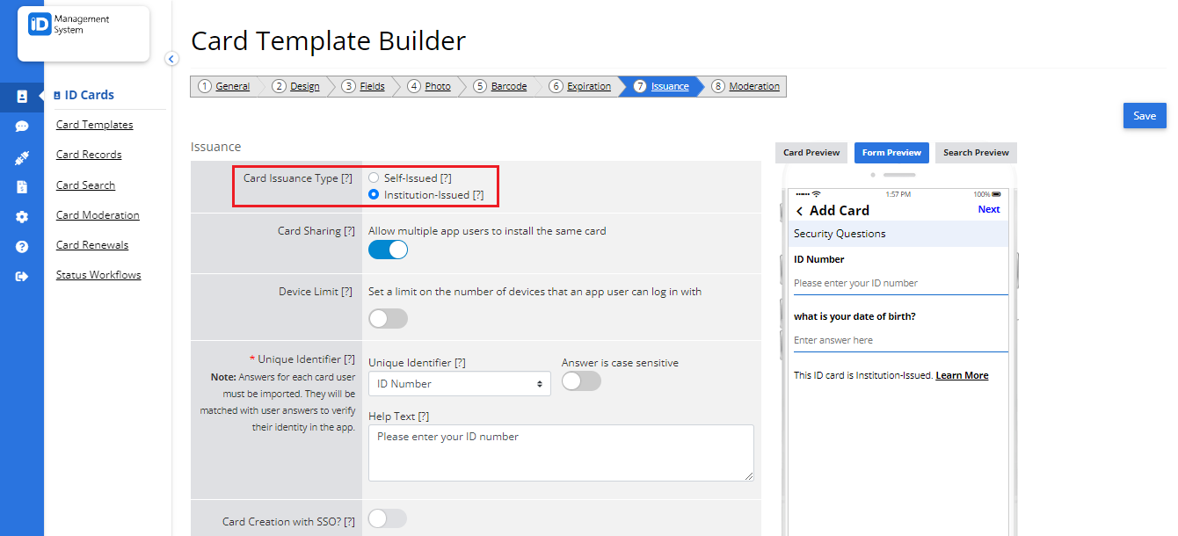Click into the Help Text box
The image size is (1178, 536).
(561, 453)
